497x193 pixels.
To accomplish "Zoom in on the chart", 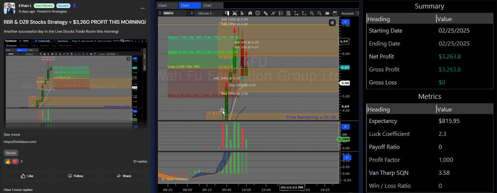I will pyautogui.click(x=312, y=13).
